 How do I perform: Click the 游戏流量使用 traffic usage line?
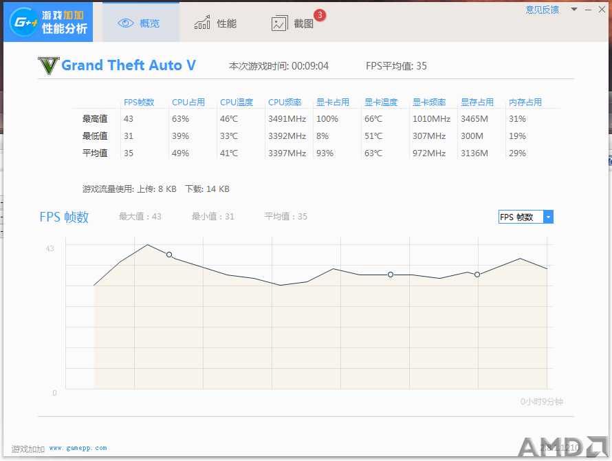tap(155, 189)
